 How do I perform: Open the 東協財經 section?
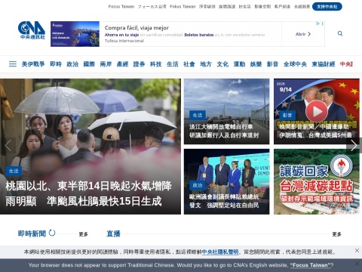point(324,64)
